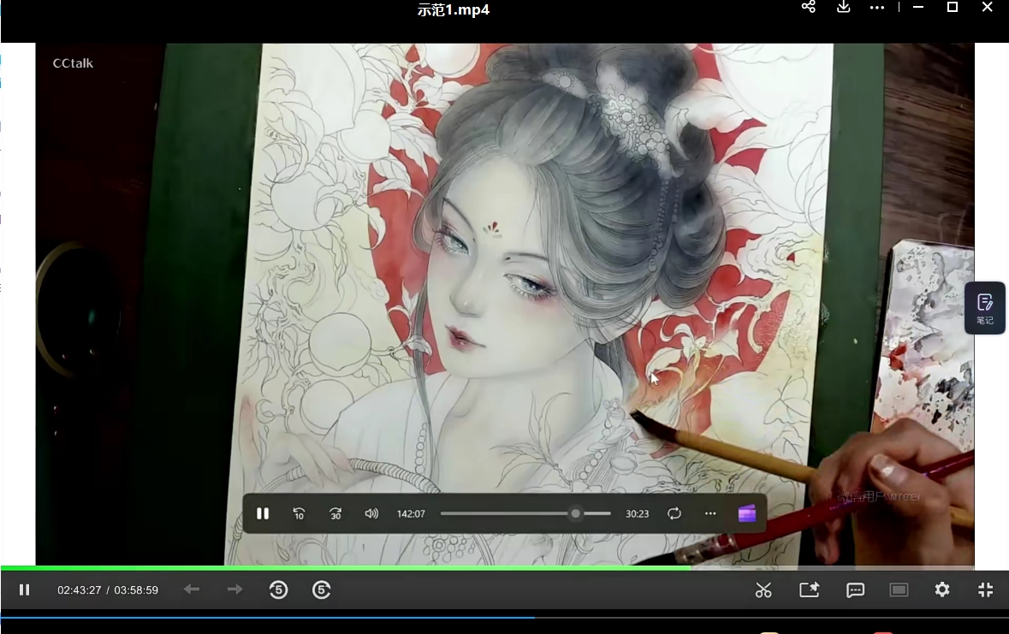Open player settings gear

[x=942, y=590]
